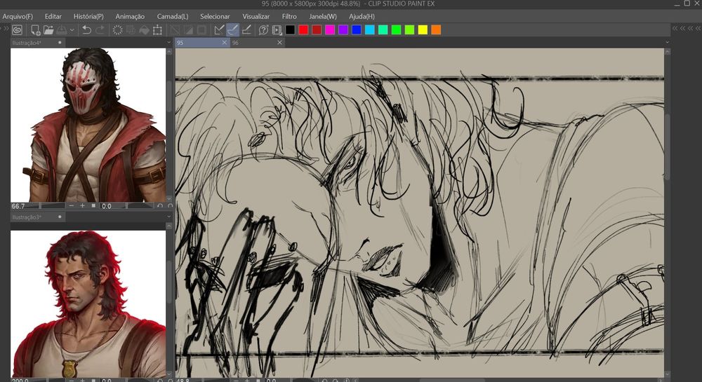The height and width of the screenshot is (382, 702).
Task: Toggle the snap to ruler icon
Action: [x=219, y=30]
